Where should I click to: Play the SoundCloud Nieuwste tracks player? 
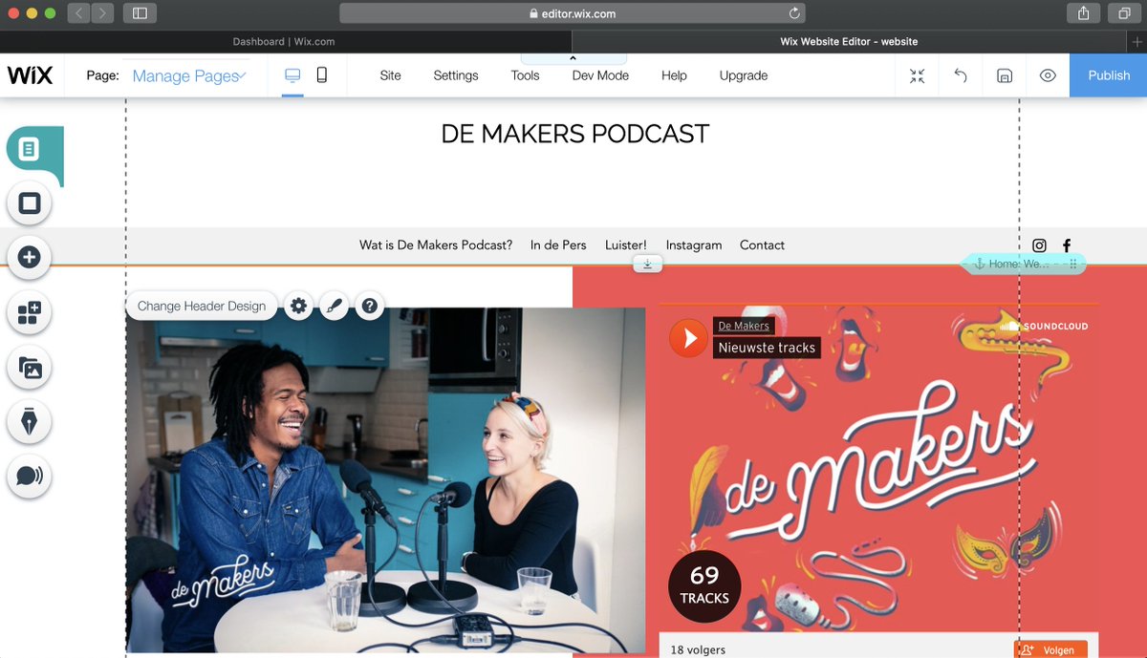tap(688, 338)
